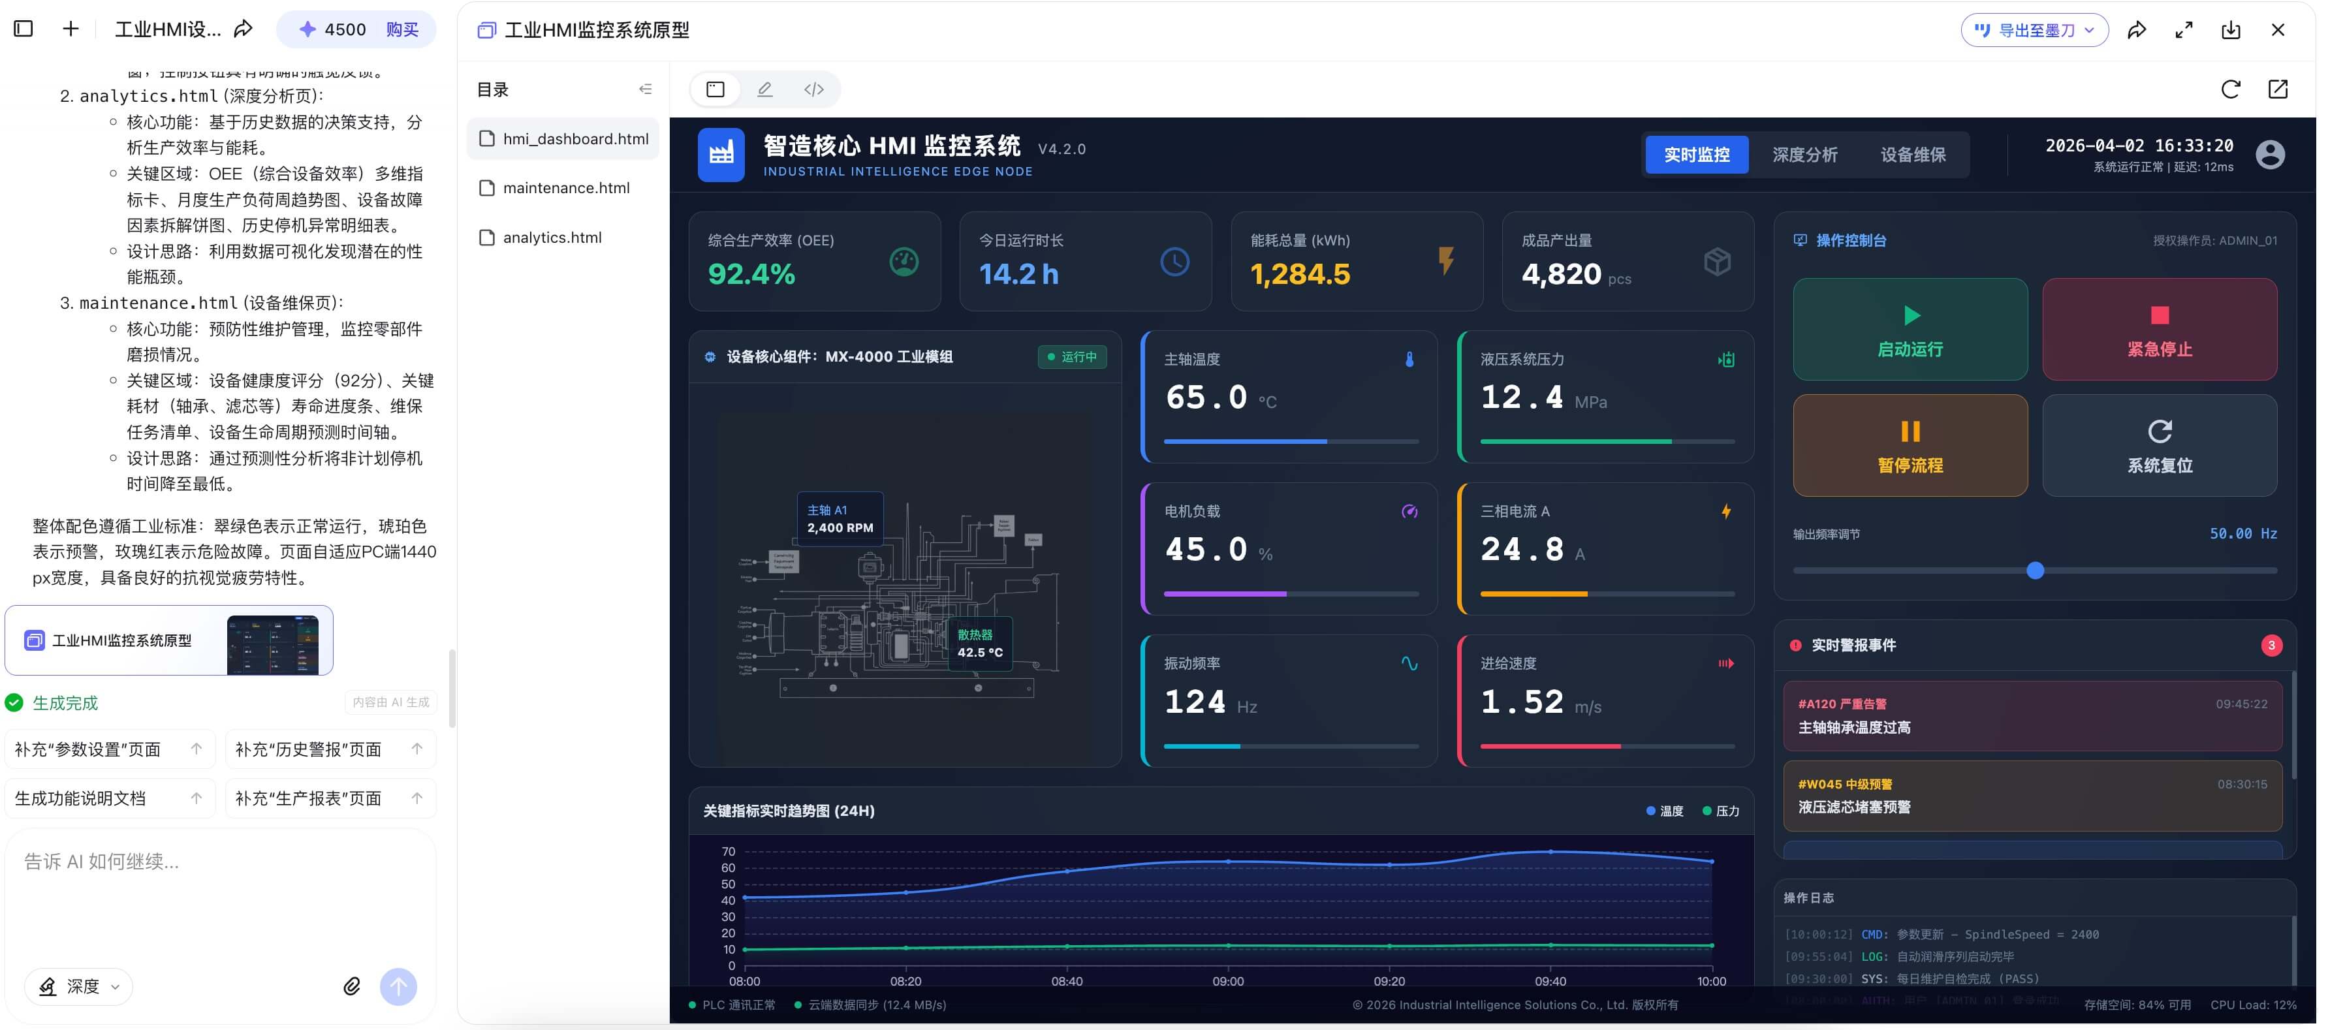Click the operator avatar icon in HMI header

pos(2269,155)
